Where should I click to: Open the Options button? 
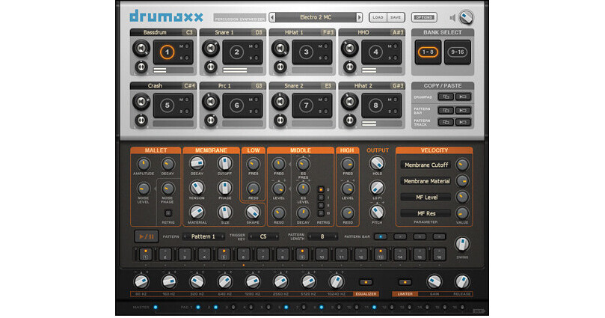[x=424, y=17]
